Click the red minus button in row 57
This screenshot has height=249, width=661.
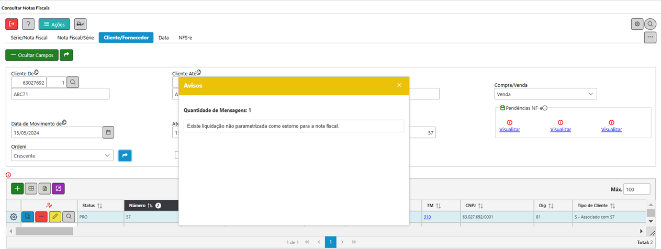(41, 217)
